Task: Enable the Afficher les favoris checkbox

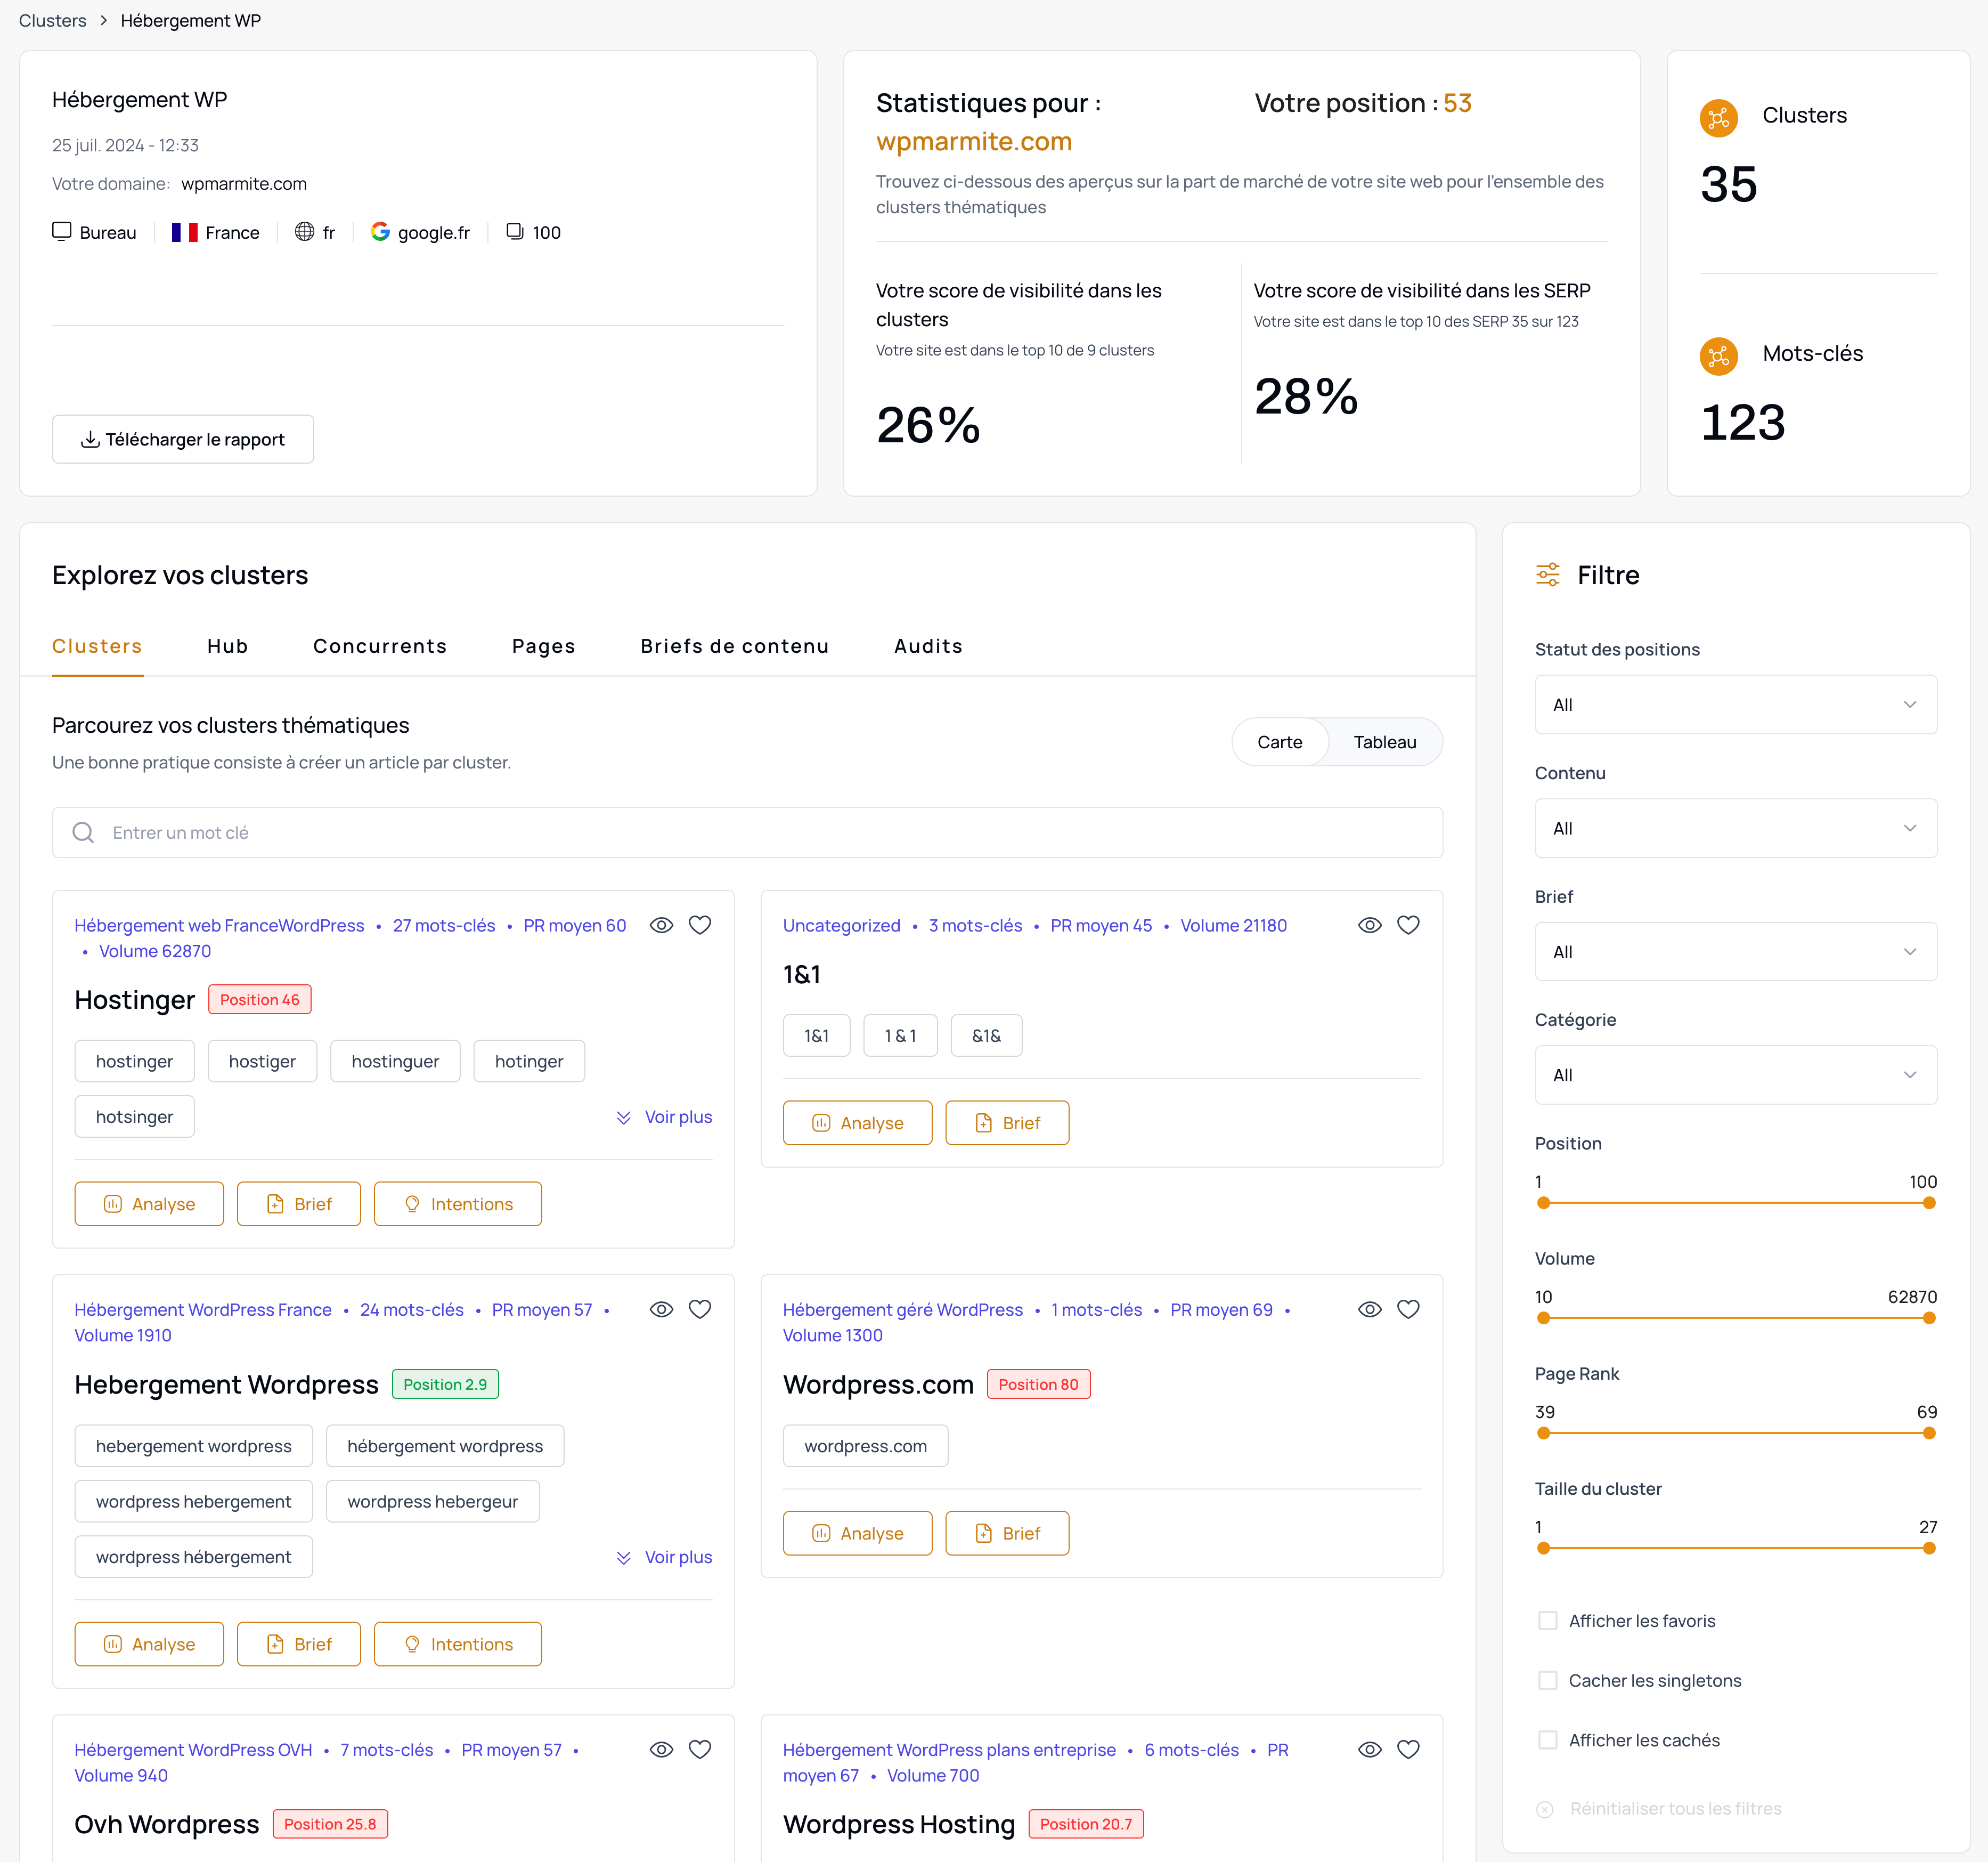Action: [1548, 1620]
